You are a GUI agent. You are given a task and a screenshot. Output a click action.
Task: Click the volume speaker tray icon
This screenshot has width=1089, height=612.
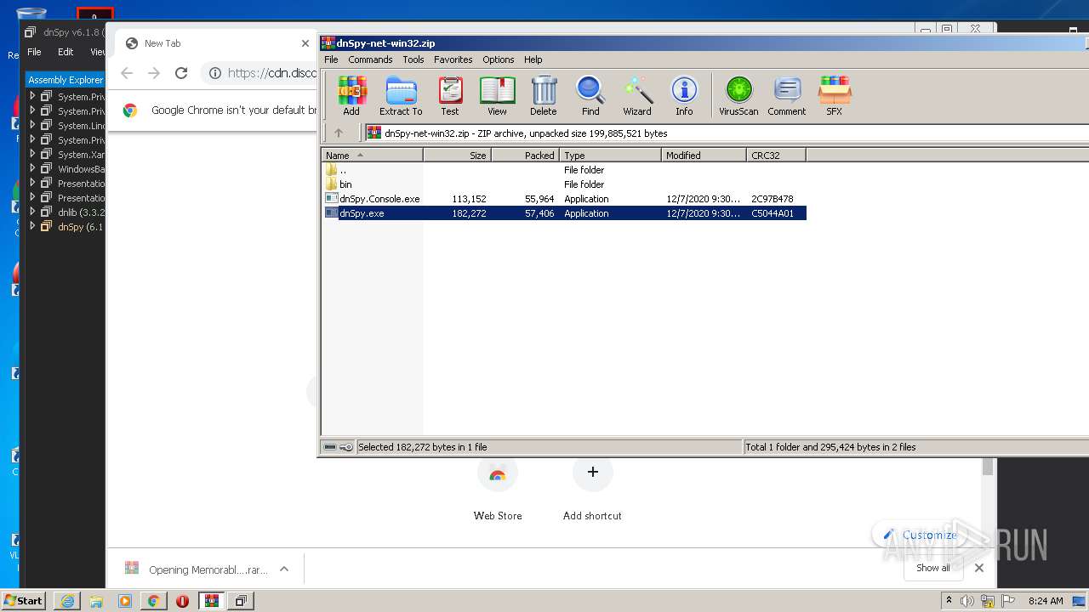pos(967,601)
